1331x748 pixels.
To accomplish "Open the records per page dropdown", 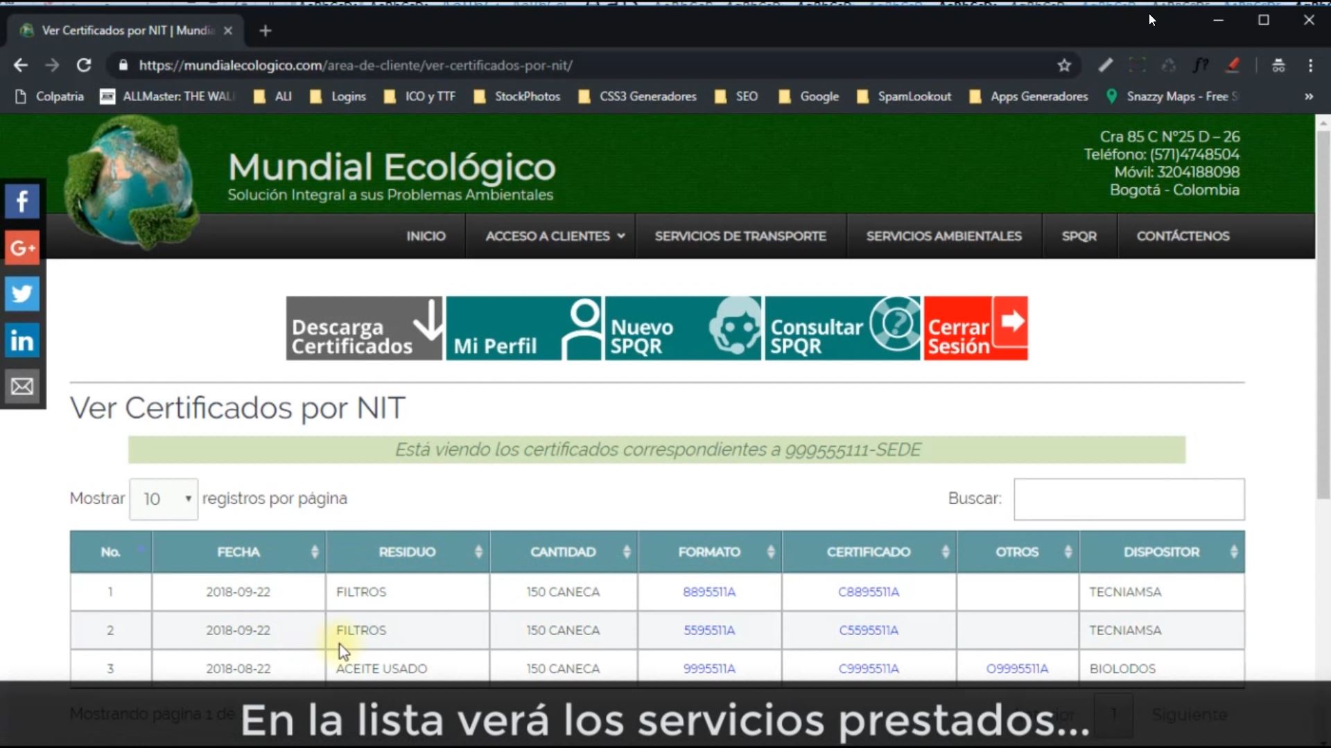I will pyautogui.click(x=164, y=499).
